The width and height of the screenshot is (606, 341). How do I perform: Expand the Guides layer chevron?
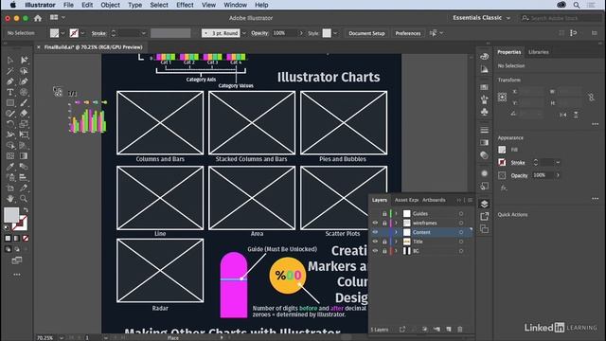point(396,213)
